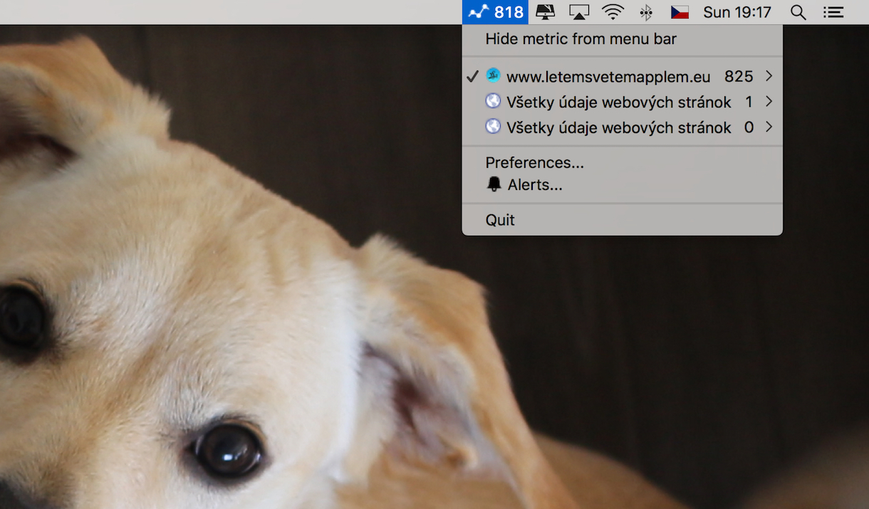Click the bell icon beside Alerts
869x509 pixels.
[494, 184]
